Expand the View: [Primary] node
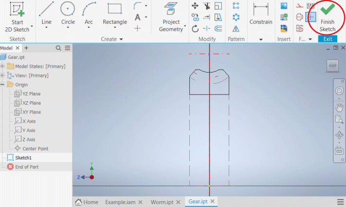346x207 pixels. click(x=2, y=75)
